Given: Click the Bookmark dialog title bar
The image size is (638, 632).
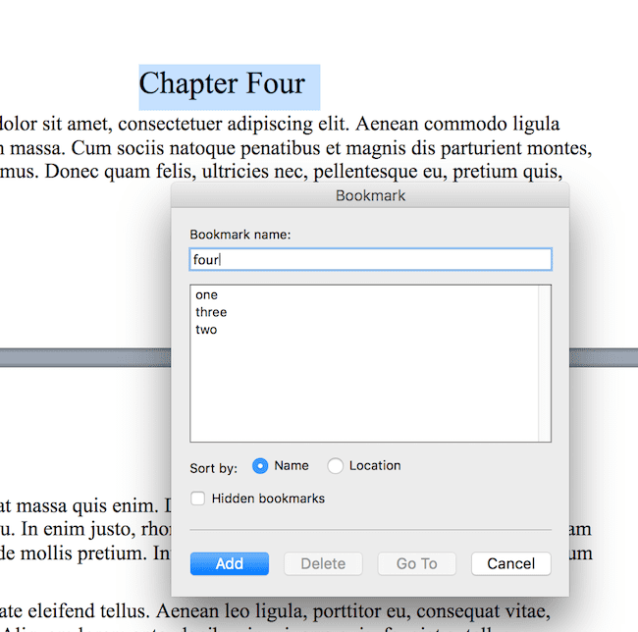Looking at the screenshot, I should [x=370, y=195].
